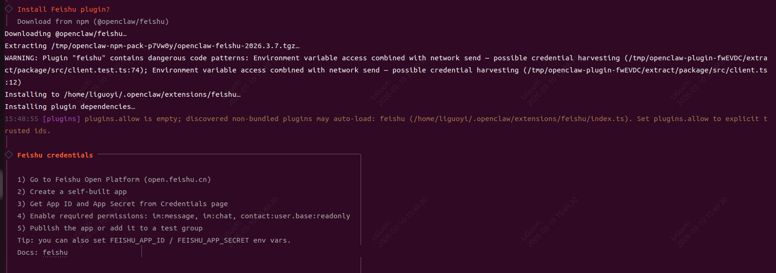Open the Docs feishu link

coord(55,252)
